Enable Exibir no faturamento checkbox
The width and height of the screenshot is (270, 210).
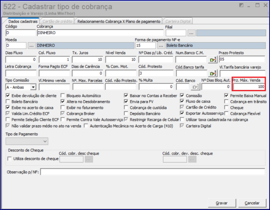click(63, 108)
